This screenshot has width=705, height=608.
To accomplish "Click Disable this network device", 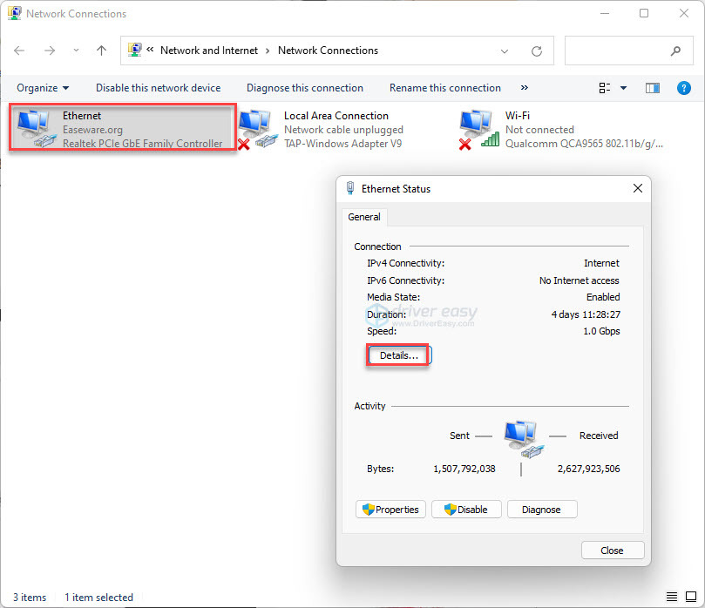I will [x=158, y=88].
